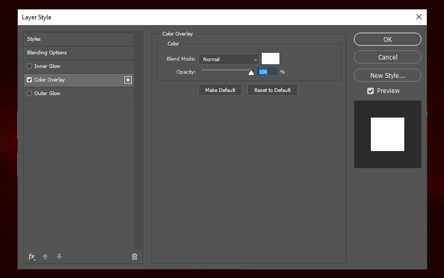This screenshot has height=278, width=444.
Task: Close the Layer Style dialog
Action: pos(418,17)
